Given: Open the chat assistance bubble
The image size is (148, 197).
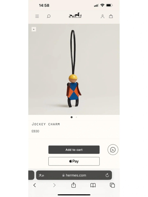Looking at the screenshot, I should pyautogui.click(x=113, y=149).
